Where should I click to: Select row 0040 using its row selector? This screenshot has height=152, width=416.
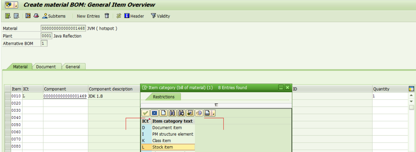8,117
